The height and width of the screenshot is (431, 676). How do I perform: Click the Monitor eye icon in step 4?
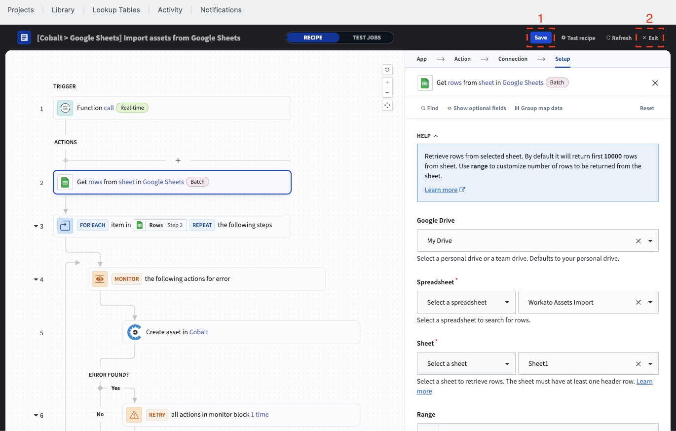(x=100, y=279)
